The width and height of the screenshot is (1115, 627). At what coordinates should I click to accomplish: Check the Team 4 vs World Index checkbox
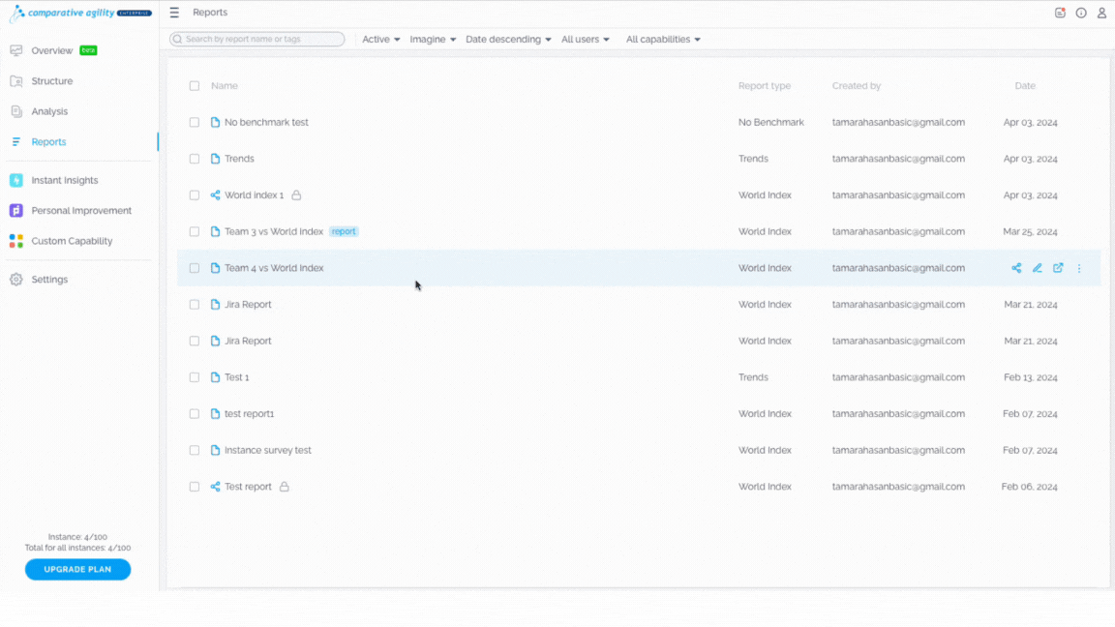(195, 268)
